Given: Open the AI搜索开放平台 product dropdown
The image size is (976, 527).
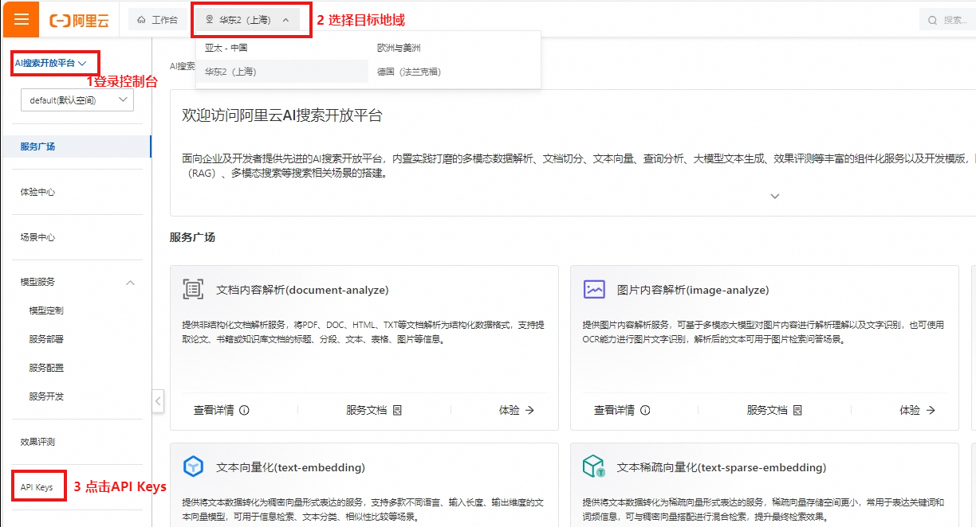Looking at the screenshot, I should [50, 62].
